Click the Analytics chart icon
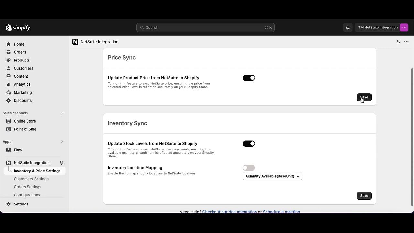Viewport: 414px width, 233px height. tap(9, 84)
